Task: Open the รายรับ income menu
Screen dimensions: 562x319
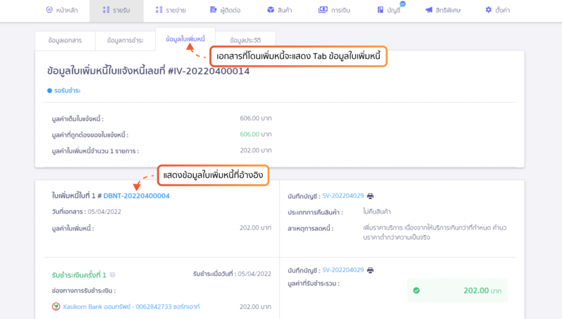Action: pos(116,10)
